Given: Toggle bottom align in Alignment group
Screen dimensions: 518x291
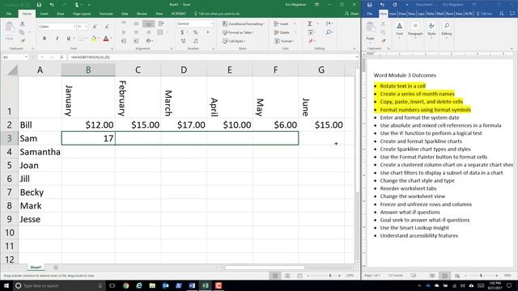Looking at the screenshot, I should point(148,23).
